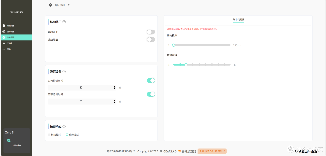Click the GEAR LAB gear icon
This screenshot has height=156, width=326.
(x=161, y=151)
